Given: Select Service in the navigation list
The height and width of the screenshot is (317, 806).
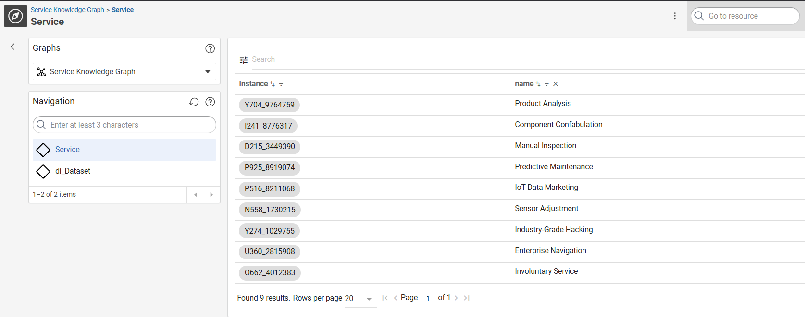Looking at the screenshot, I should [67, 150].
